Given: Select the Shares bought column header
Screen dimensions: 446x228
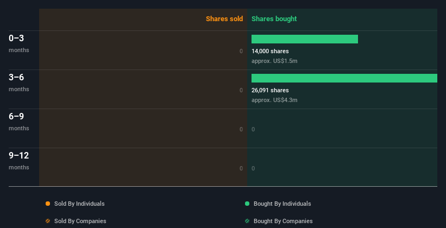Looking at the screenshot, I should point(274,19).
